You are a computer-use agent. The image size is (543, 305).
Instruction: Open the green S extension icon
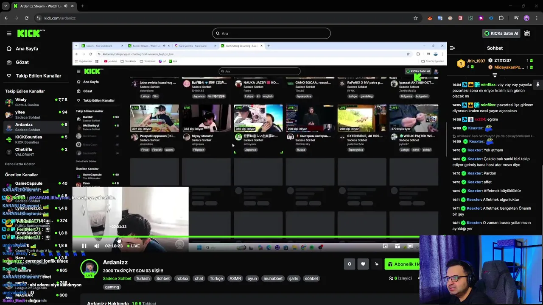[x=470, y=18]
